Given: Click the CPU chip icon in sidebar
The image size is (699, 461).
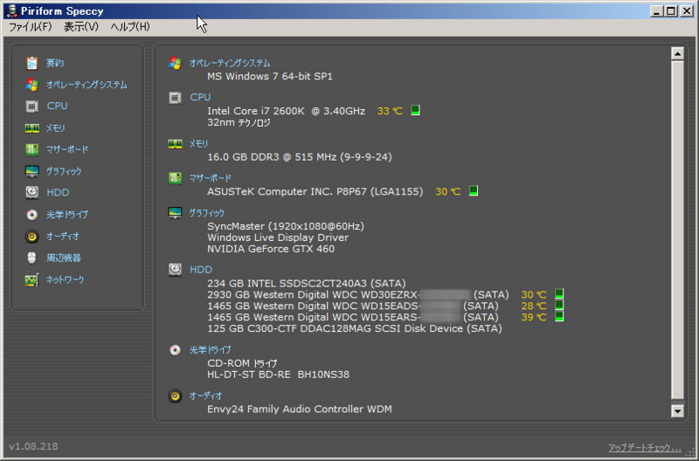Looking at the screenshot, I should pos(31,106).
